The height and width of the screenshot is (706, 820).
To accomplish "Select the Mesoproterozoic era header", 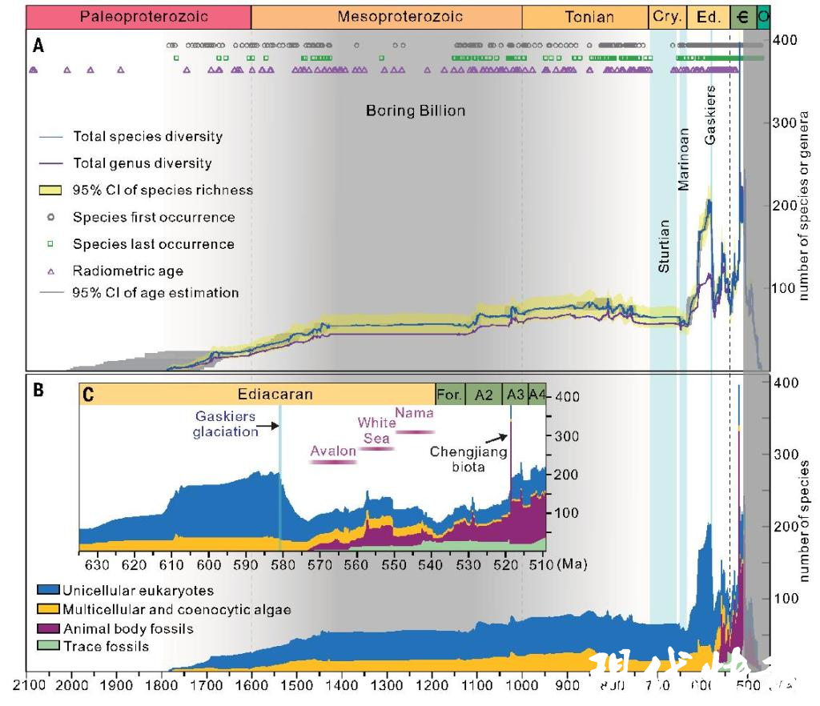I will (x=387, y=17).
